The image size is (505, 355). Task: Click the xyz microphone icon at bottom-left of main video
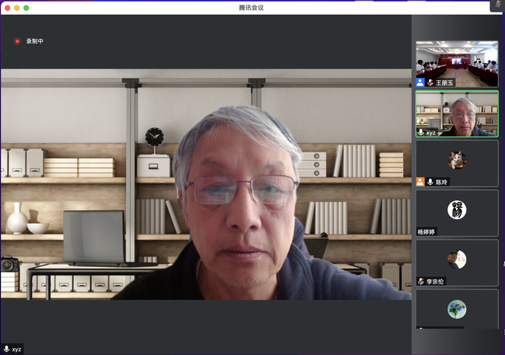click(7, 350)
